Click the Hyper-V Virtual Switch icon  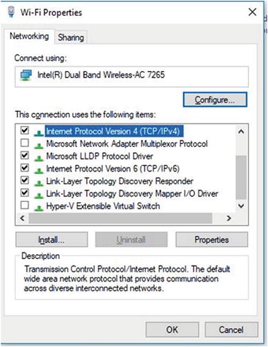pos(39,208)
